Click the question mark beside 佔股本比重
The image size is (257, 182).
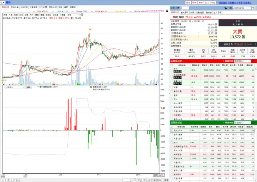click(191, 43)
